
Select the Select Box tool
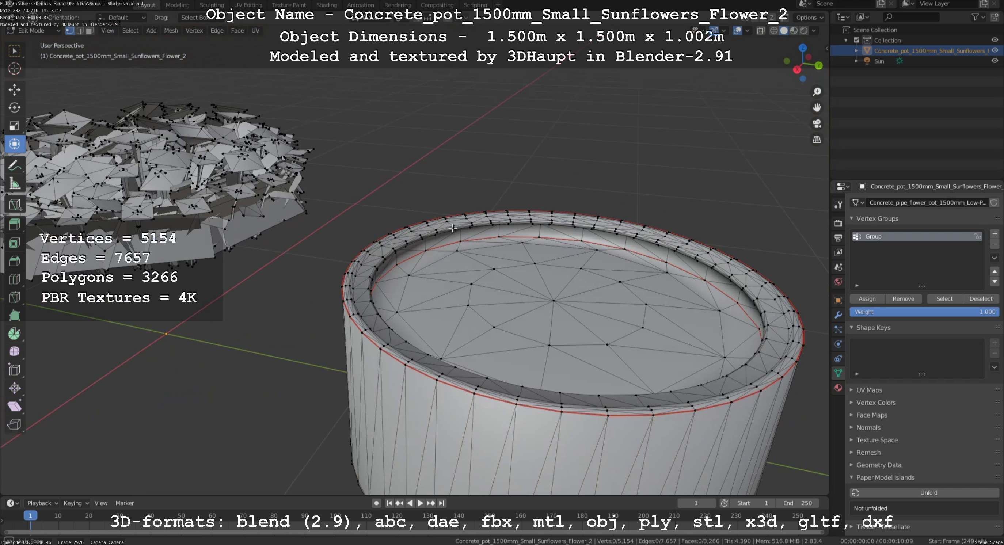click(x=14, y=51)
